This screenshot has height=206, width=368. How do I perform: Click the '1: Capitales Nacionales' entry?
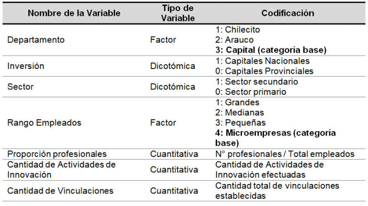click(263, 61)
